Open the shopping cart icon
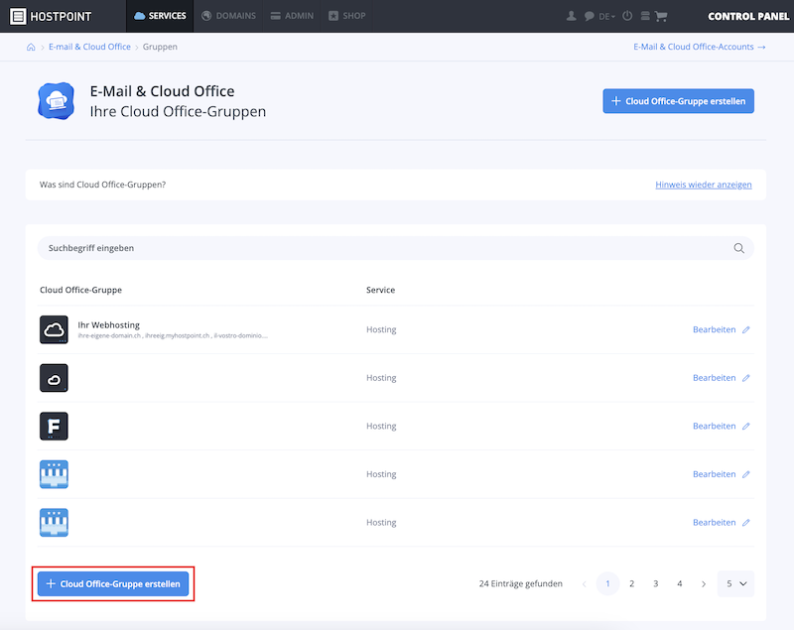794x630 pixels. tap(661, 16)
